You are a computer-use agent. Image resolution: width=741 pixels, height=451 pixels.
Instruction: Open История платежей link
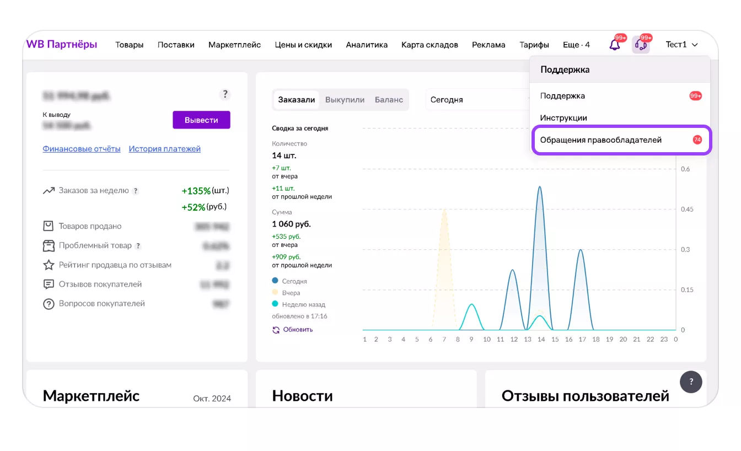point(165,149)
